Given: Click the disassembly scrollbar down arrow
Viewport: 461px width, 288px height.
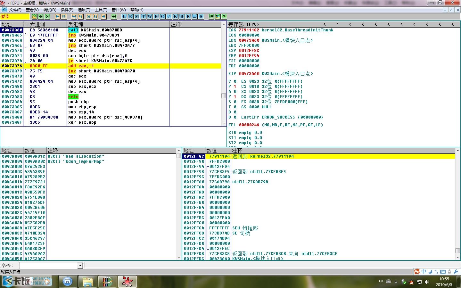Looking at the screenshot, I should point(224,123).
